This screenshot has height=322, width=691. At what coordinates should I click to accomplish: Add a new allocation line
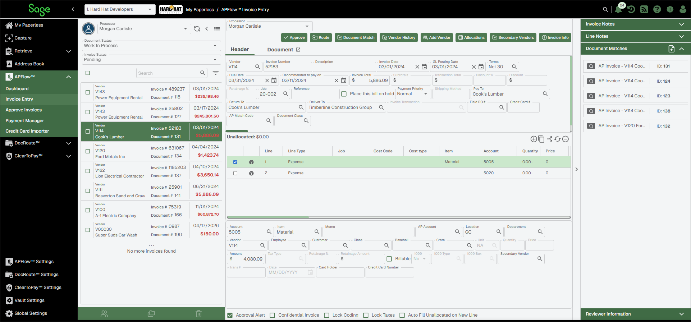(x=534, y=139)
